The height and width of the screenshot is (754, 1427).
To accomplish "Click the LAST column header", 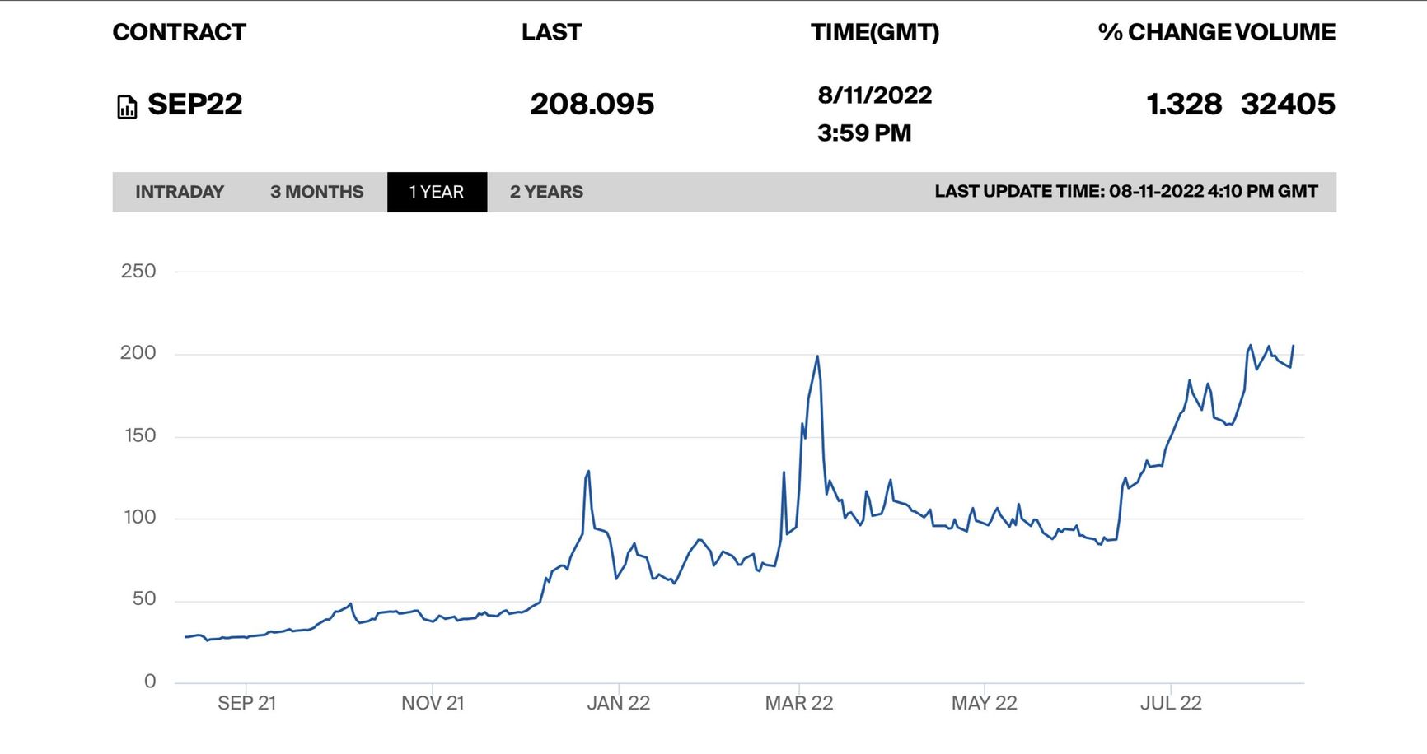I will tap(551, 32).
